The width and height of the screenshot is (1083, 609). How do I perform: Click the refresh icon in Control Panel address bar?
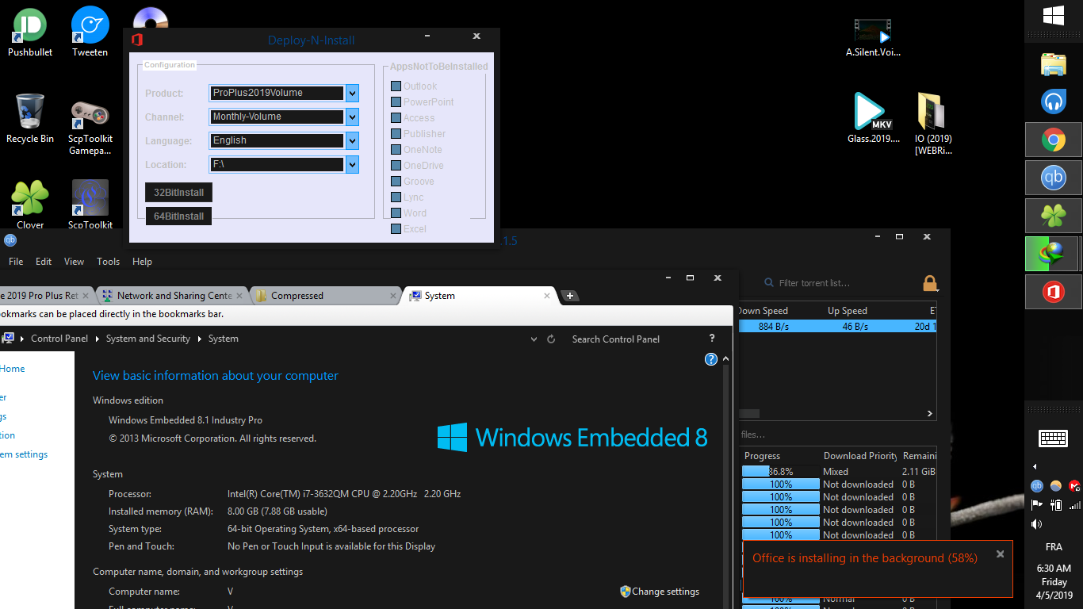(551, 339)
